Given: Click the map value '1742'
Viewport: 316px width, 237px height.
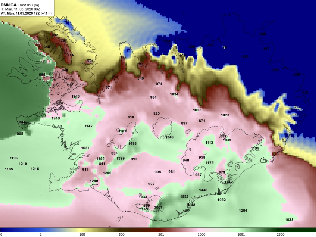Looking at the screenshot, I should tap(228, 182).
